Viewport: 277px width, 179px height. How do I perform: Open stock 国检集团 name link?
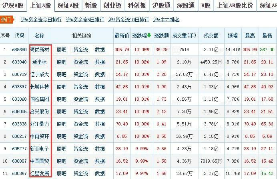coord(40,99)
